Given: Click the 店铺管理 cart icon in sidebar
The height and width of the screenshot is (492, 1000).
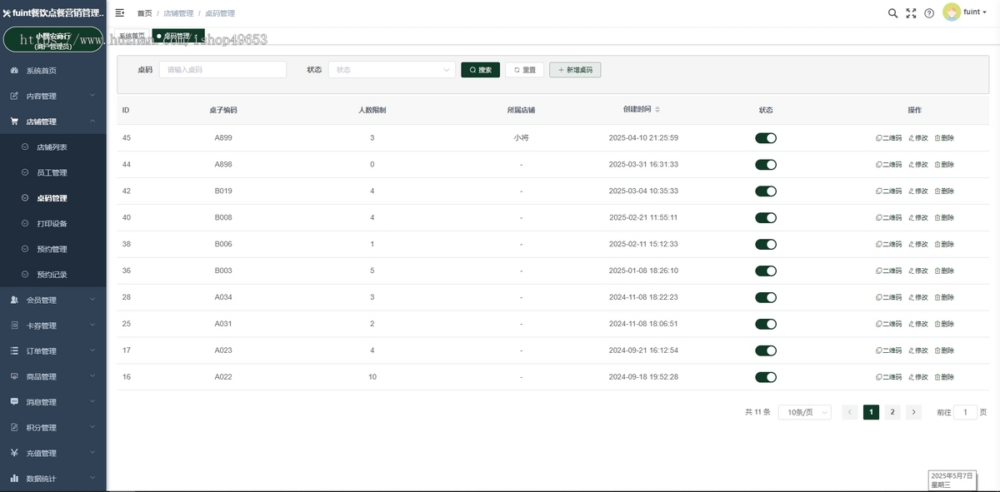Looking at the screenshot, I should pos(14,122).
